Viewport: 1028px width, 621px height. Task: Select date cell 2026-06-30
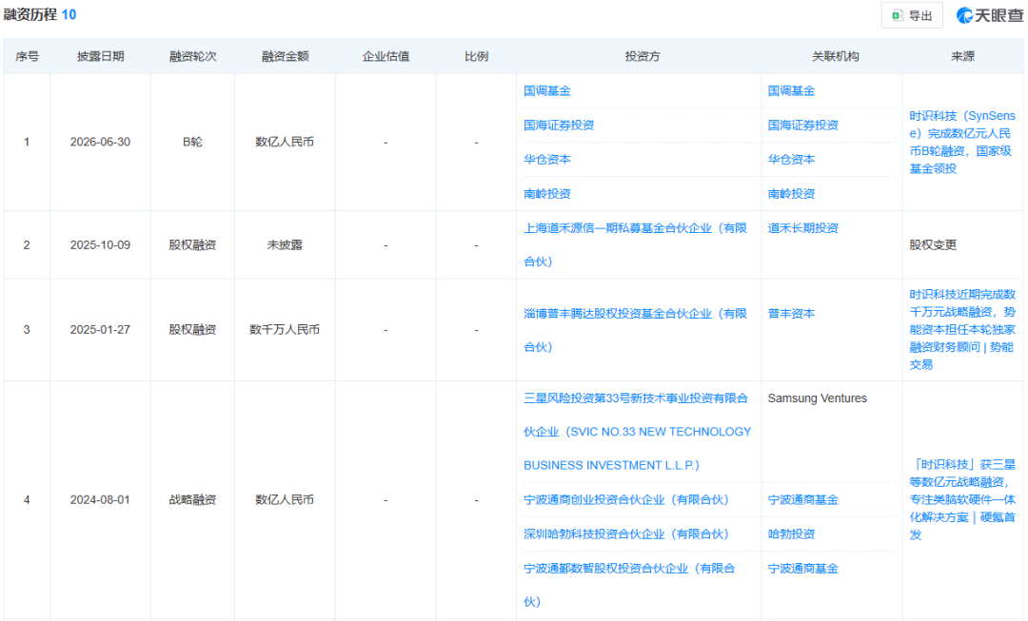(x=100, y=142)
